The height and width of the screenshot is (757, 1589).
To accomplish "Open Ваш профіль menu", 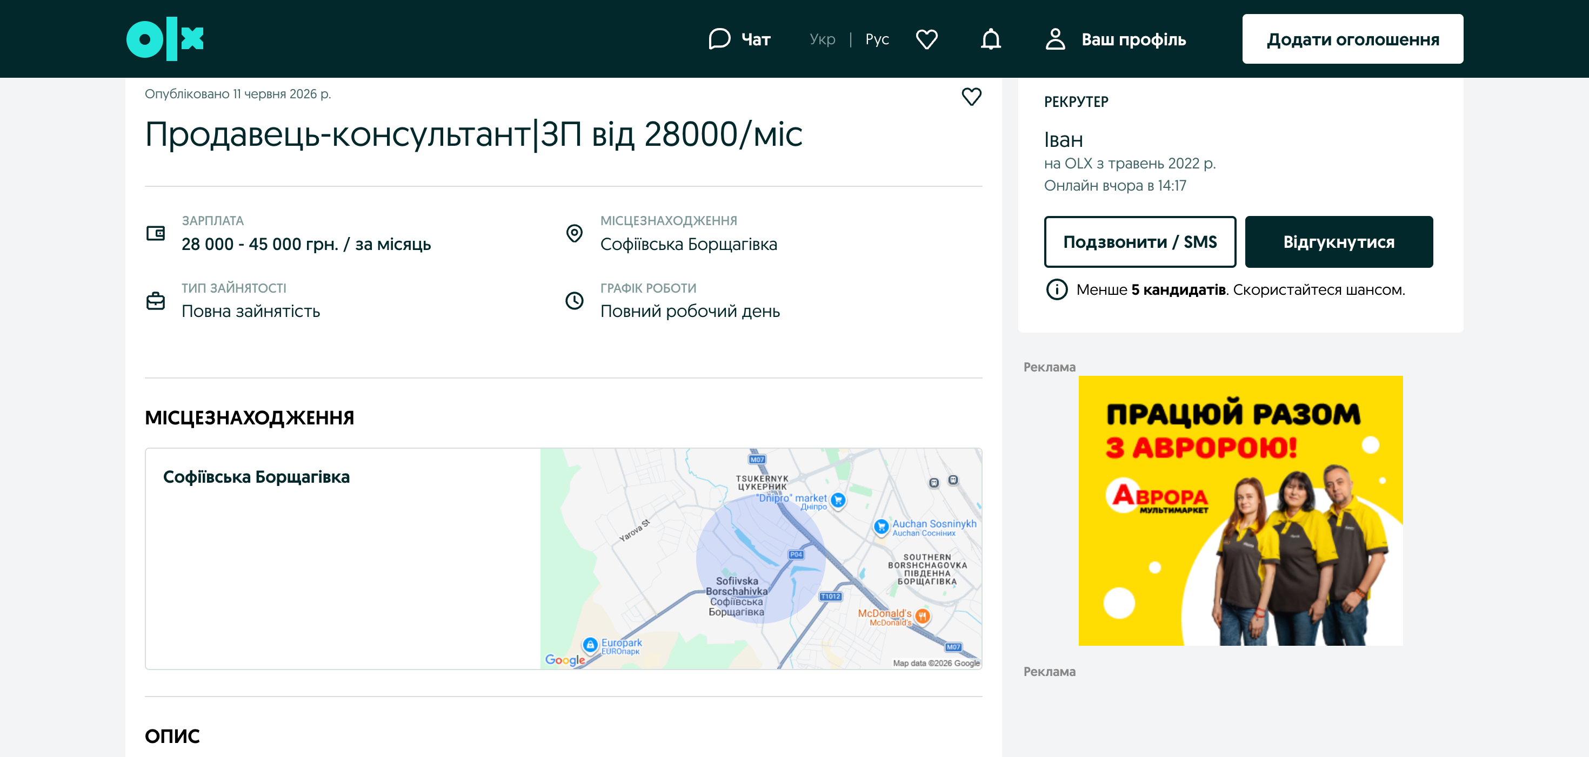I will (1134, 39).
